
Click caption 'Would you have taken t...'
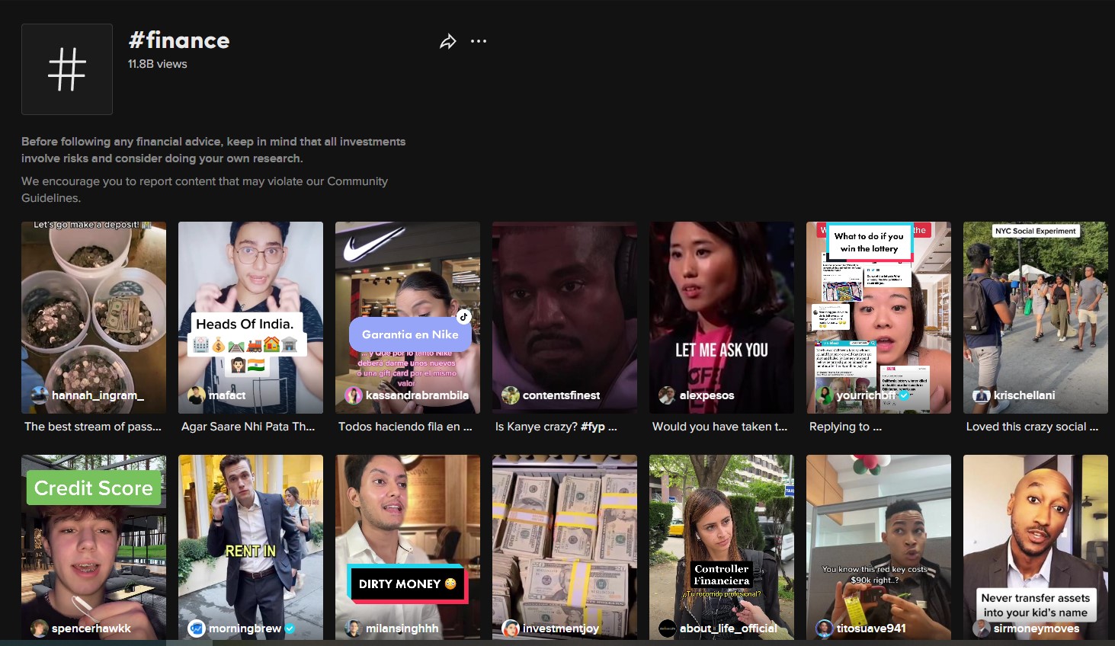coord(719,427)
